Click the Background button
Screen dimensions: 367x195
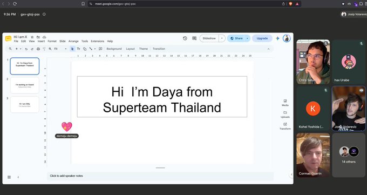[x=114, y=49]
